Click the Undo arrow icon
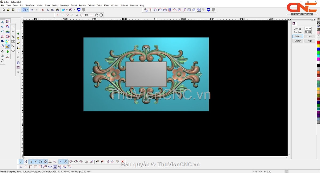This screenshot has height=173, width=320. (32, 10)
